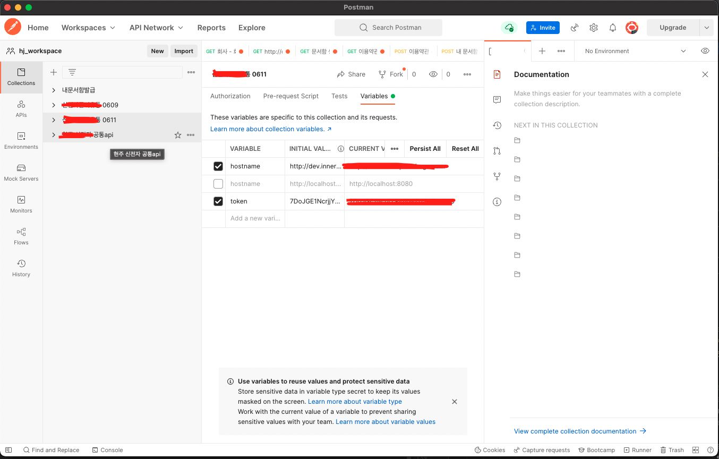Image resolution: width=719 pixels, height=459 pixels.
Task: Star the 공통api collection
Action: [178, 135]
